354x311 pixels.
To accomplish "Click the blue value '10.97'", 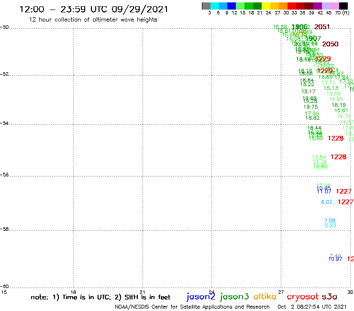I will 335,259.
